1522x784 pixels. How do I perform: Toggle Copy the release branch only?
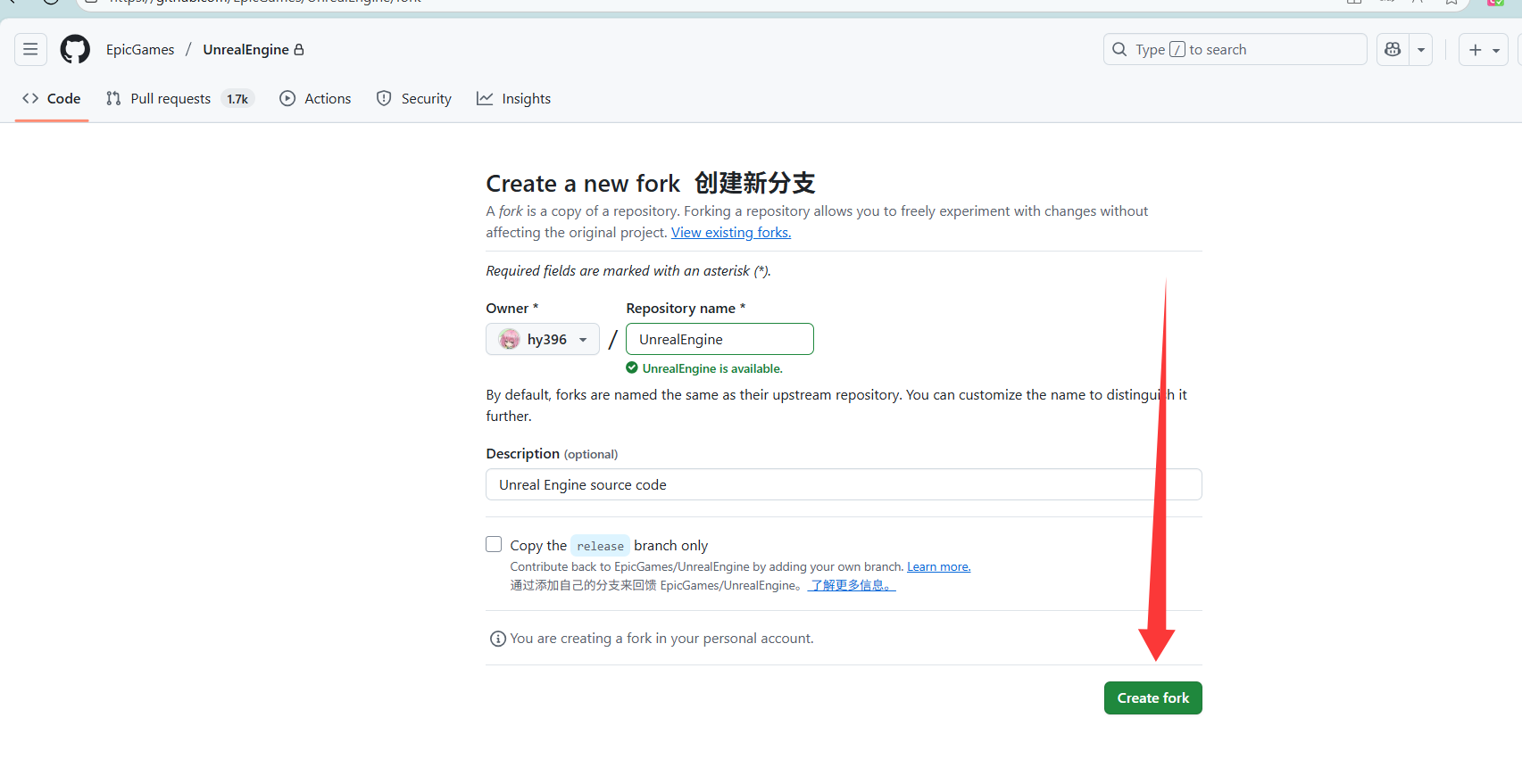pyautogui.click(x=494, y=544)
